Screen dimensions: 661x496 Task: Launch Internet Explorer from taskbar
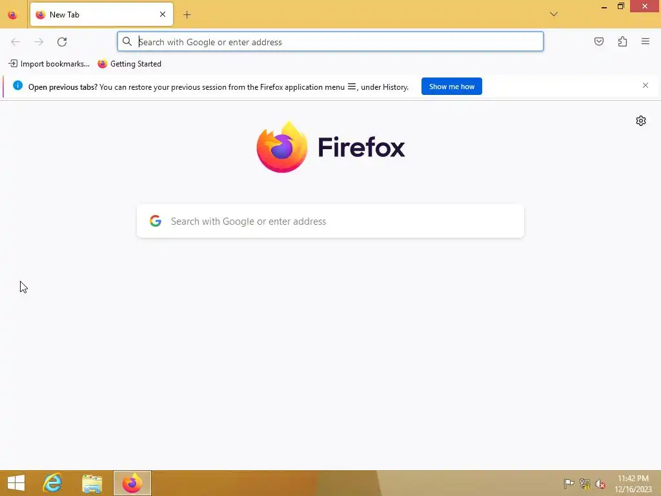(53, 483)
